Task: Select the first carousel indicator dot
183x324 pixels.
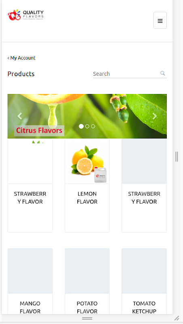Action: click(81, 126)
